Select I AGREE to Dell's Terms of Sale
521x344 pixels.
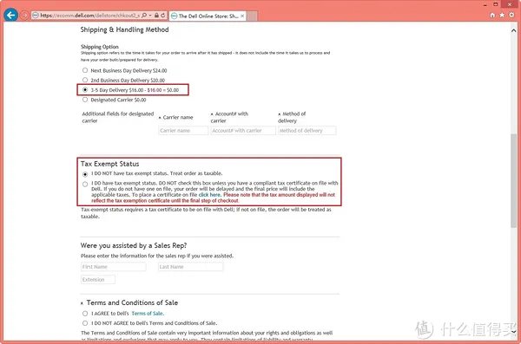pyautogui.click(x=85, y=314)
